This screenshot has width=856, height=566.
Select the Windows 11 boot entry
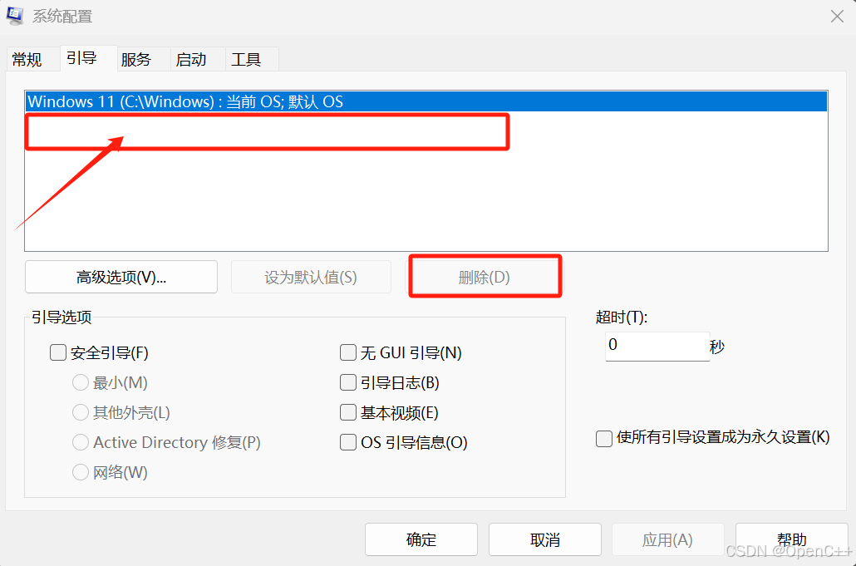coord(426,101)
